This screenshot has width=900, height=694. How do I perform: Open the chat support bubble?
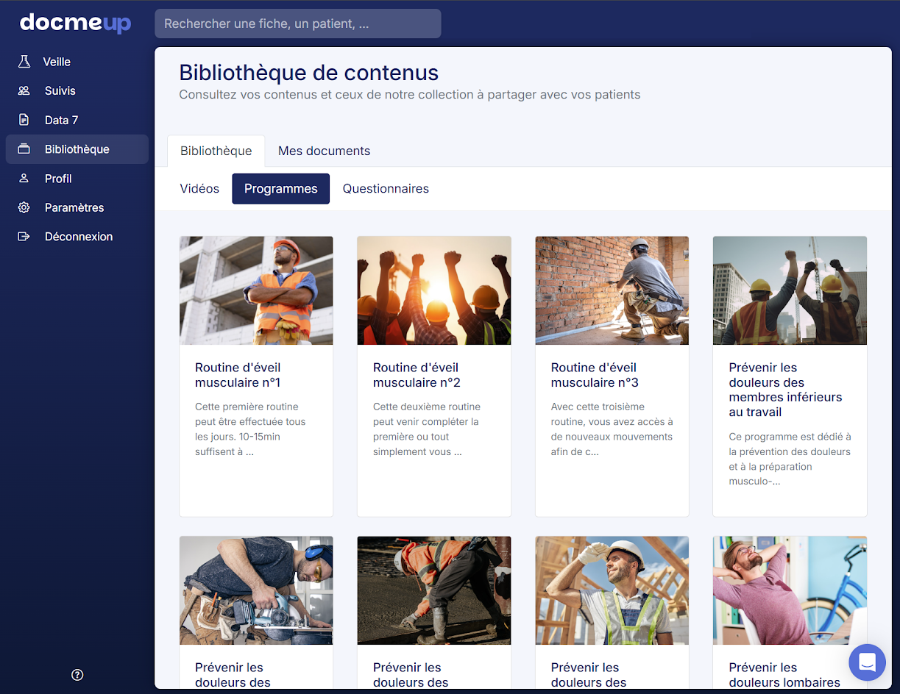[867, 662]
